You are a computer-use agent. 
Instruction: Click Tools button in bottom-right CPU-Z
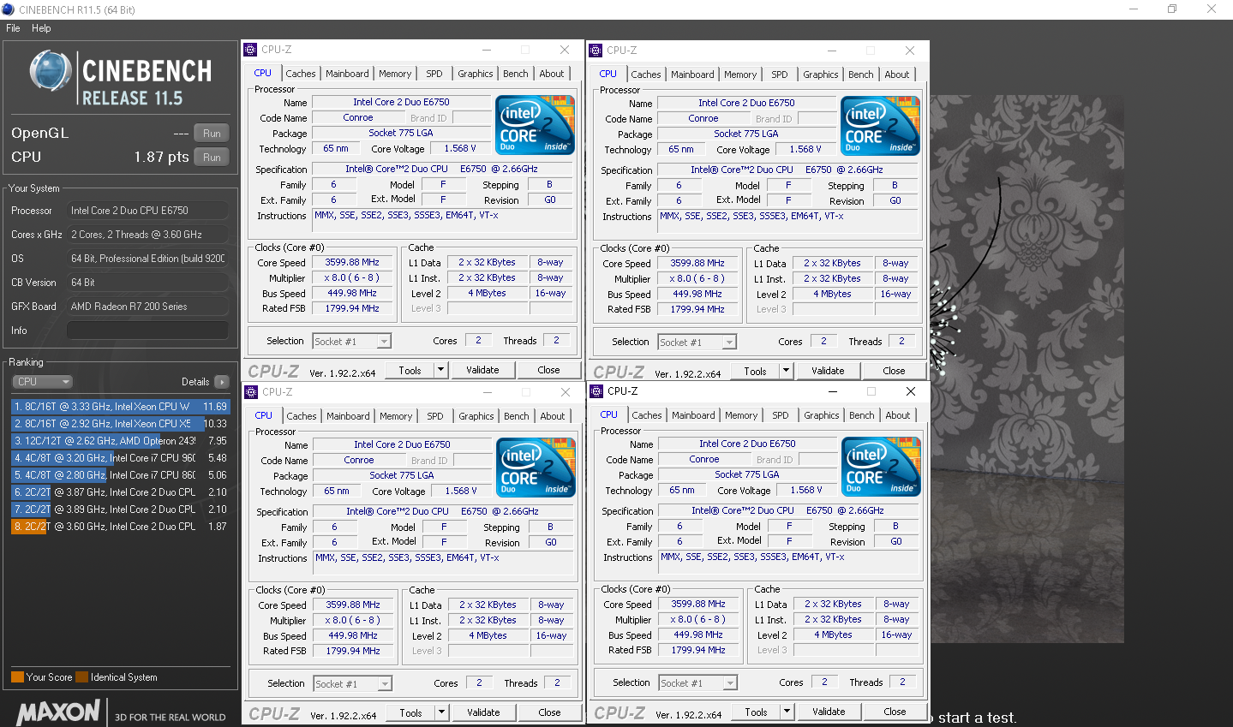756,712
